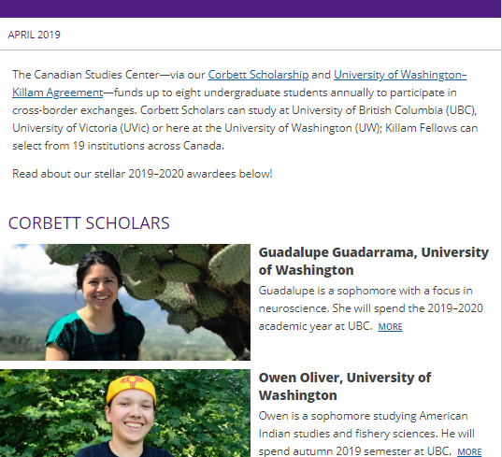502x457 pixels.
Task: Click the 'Owen is a sophomore studying' description
Action: click(x=366, y=434)
